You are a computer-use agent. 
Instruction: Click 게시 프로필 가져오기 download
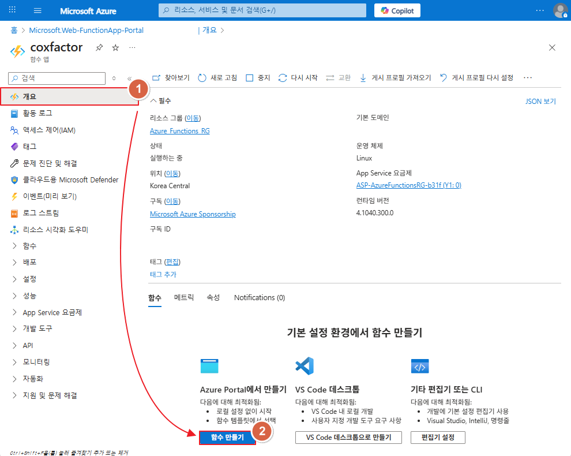(396, 78)
